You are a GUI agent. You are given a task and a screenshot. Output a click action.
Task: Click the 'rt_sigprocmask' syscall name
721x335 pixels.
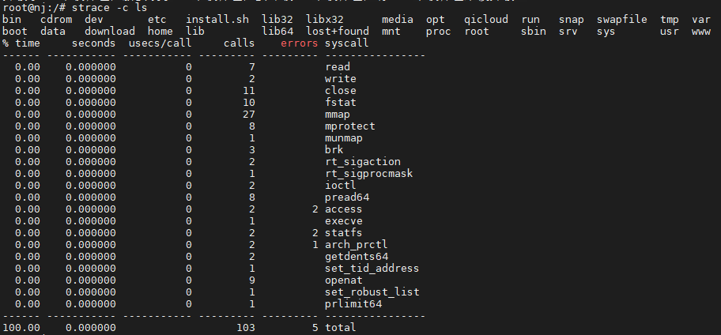point(368,174)
